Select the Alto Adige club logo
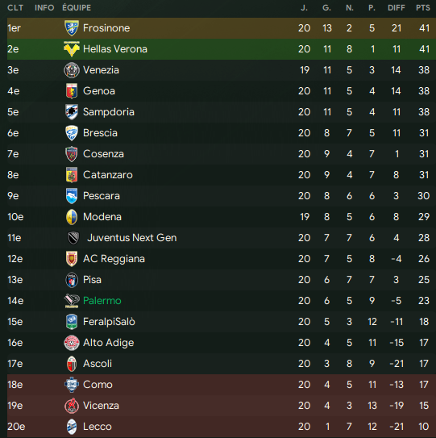The width and height of the screenshot is (436, 438). [x=72, y=343]
